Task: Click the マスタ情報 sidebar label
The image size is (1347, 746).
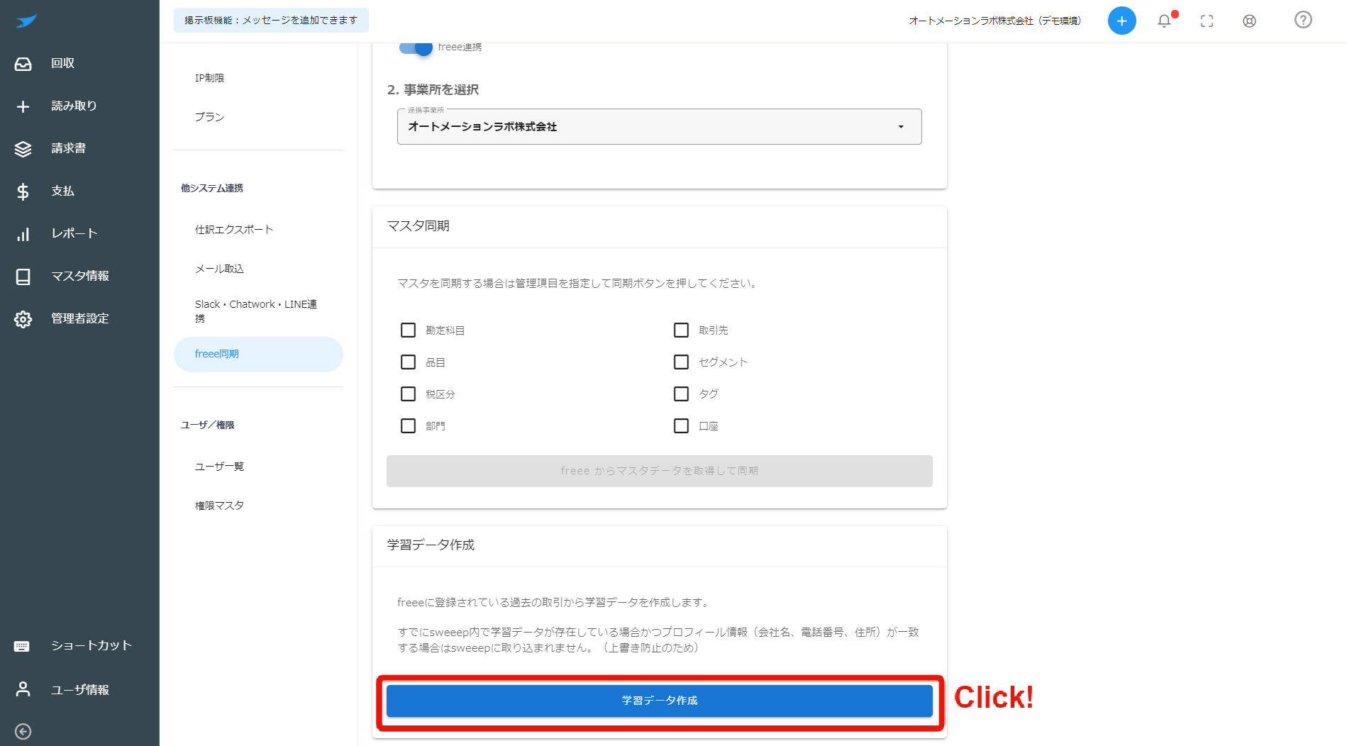Action: coord(79,276)
